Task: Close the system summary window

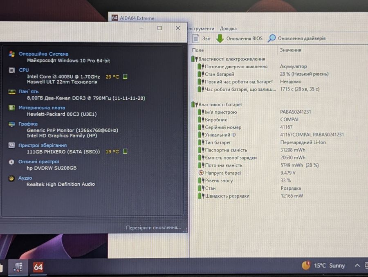Action: tap(178, 28)
